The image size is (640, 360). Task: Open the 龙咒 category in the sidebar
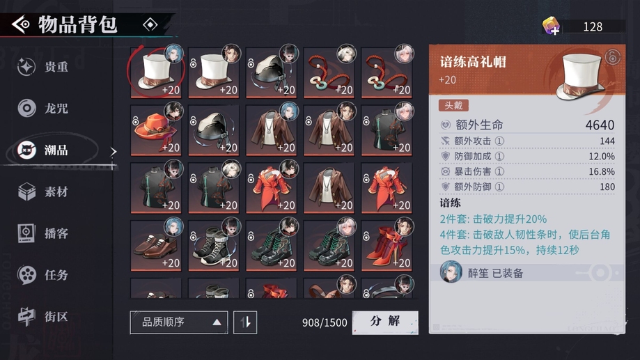44,108
